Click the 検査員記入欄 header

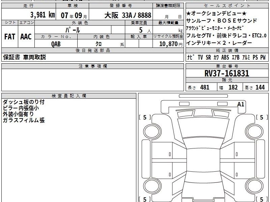tap(69, 96)
